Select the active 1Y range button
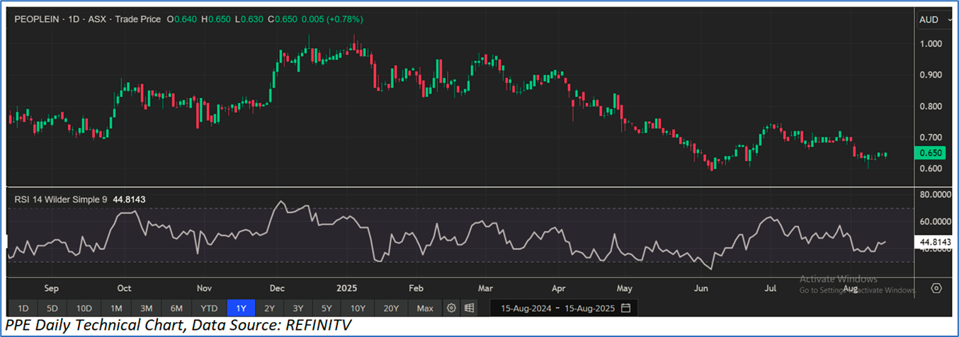 241,308
